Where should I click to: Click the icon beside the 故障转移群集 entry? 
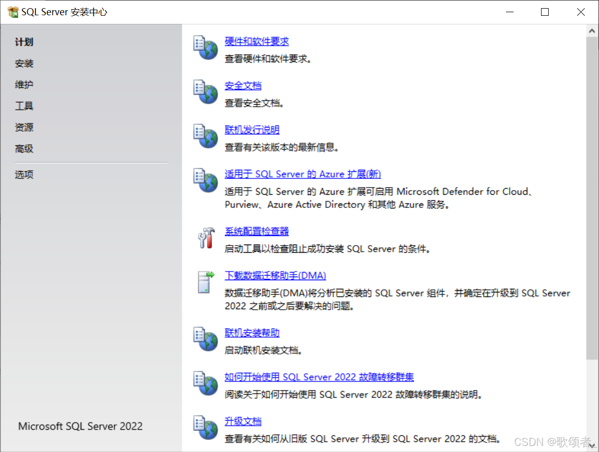coord(205,383)
